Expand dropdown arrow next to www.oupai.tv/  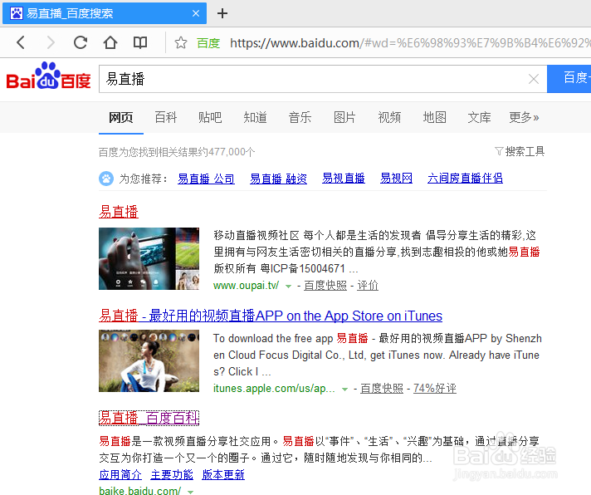288,287
